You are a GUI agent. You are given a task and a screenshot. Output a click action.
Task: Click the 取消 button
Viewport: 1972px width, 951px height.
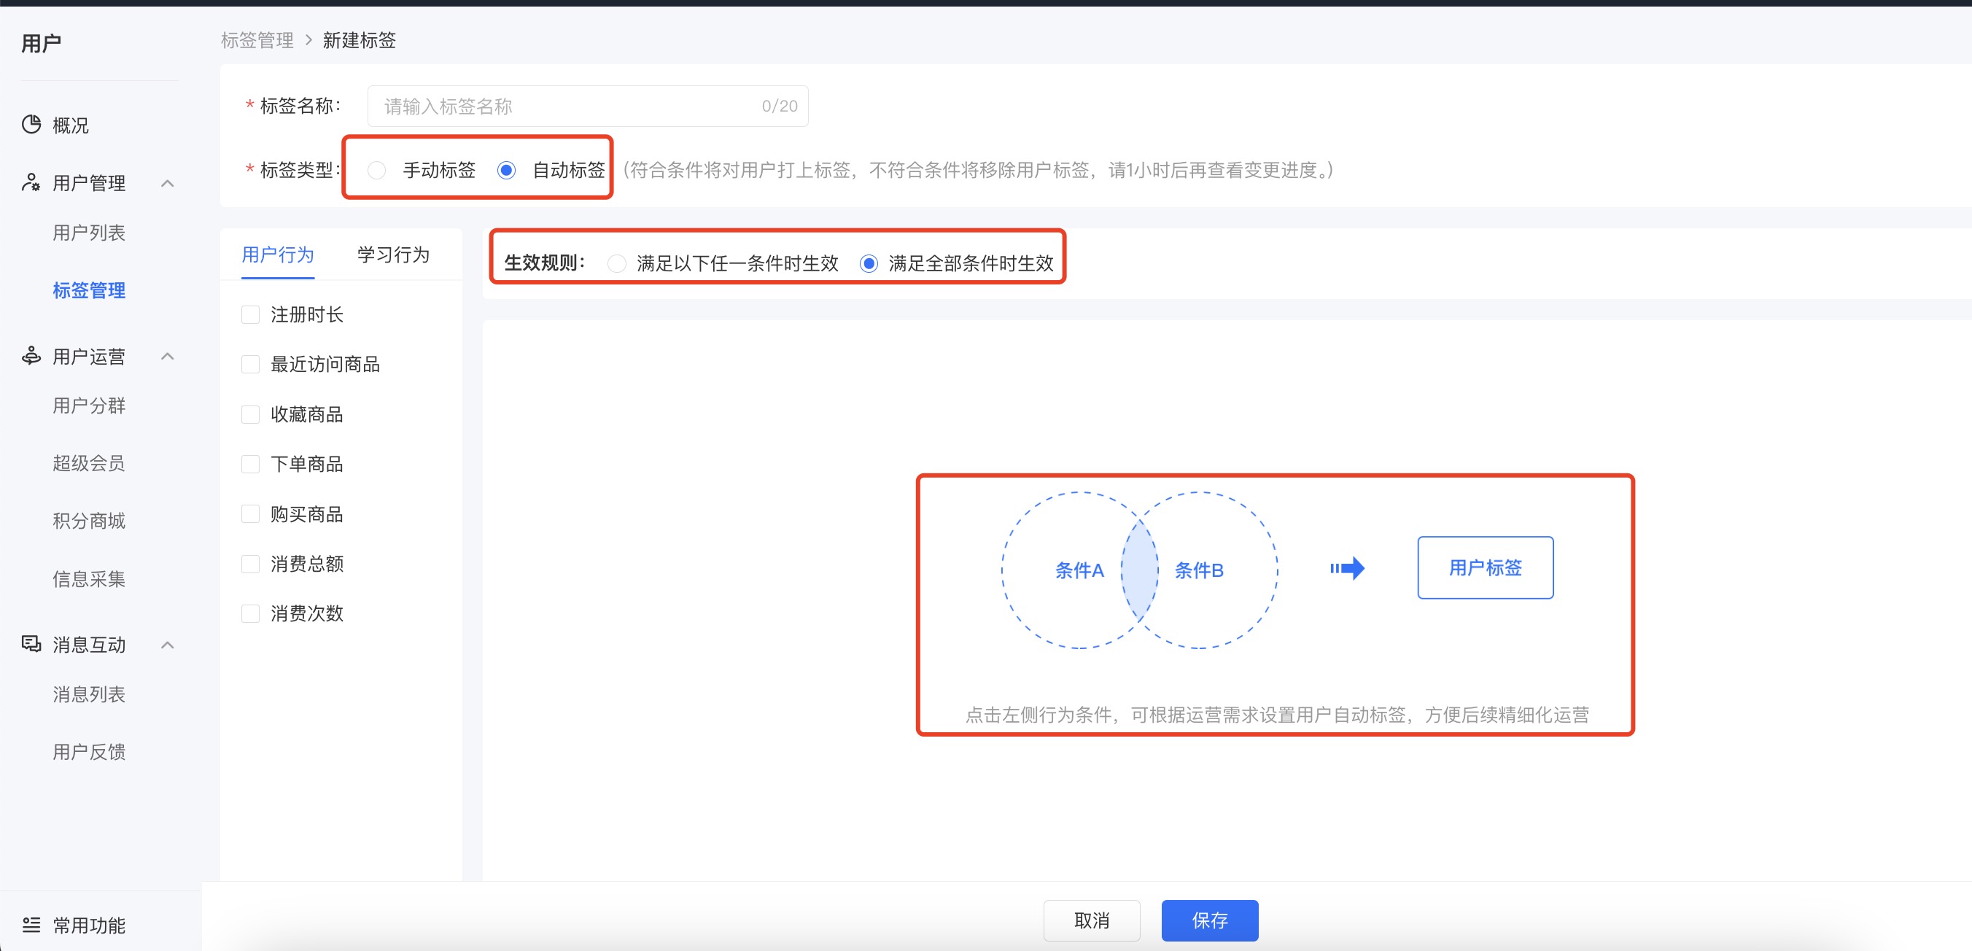(1091, 920)
